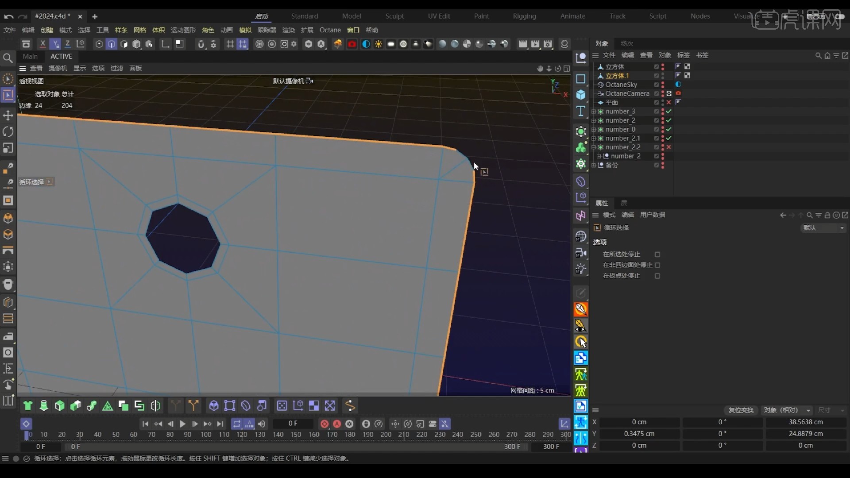850x478 pixels.
Task: Click the current frame 0 F field
Action: (293, 424)
